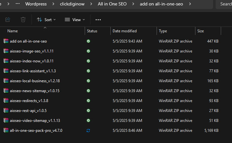
Task: Click synced checkmark status of aioseo-redirects
Action: click(x=88, y=101)
